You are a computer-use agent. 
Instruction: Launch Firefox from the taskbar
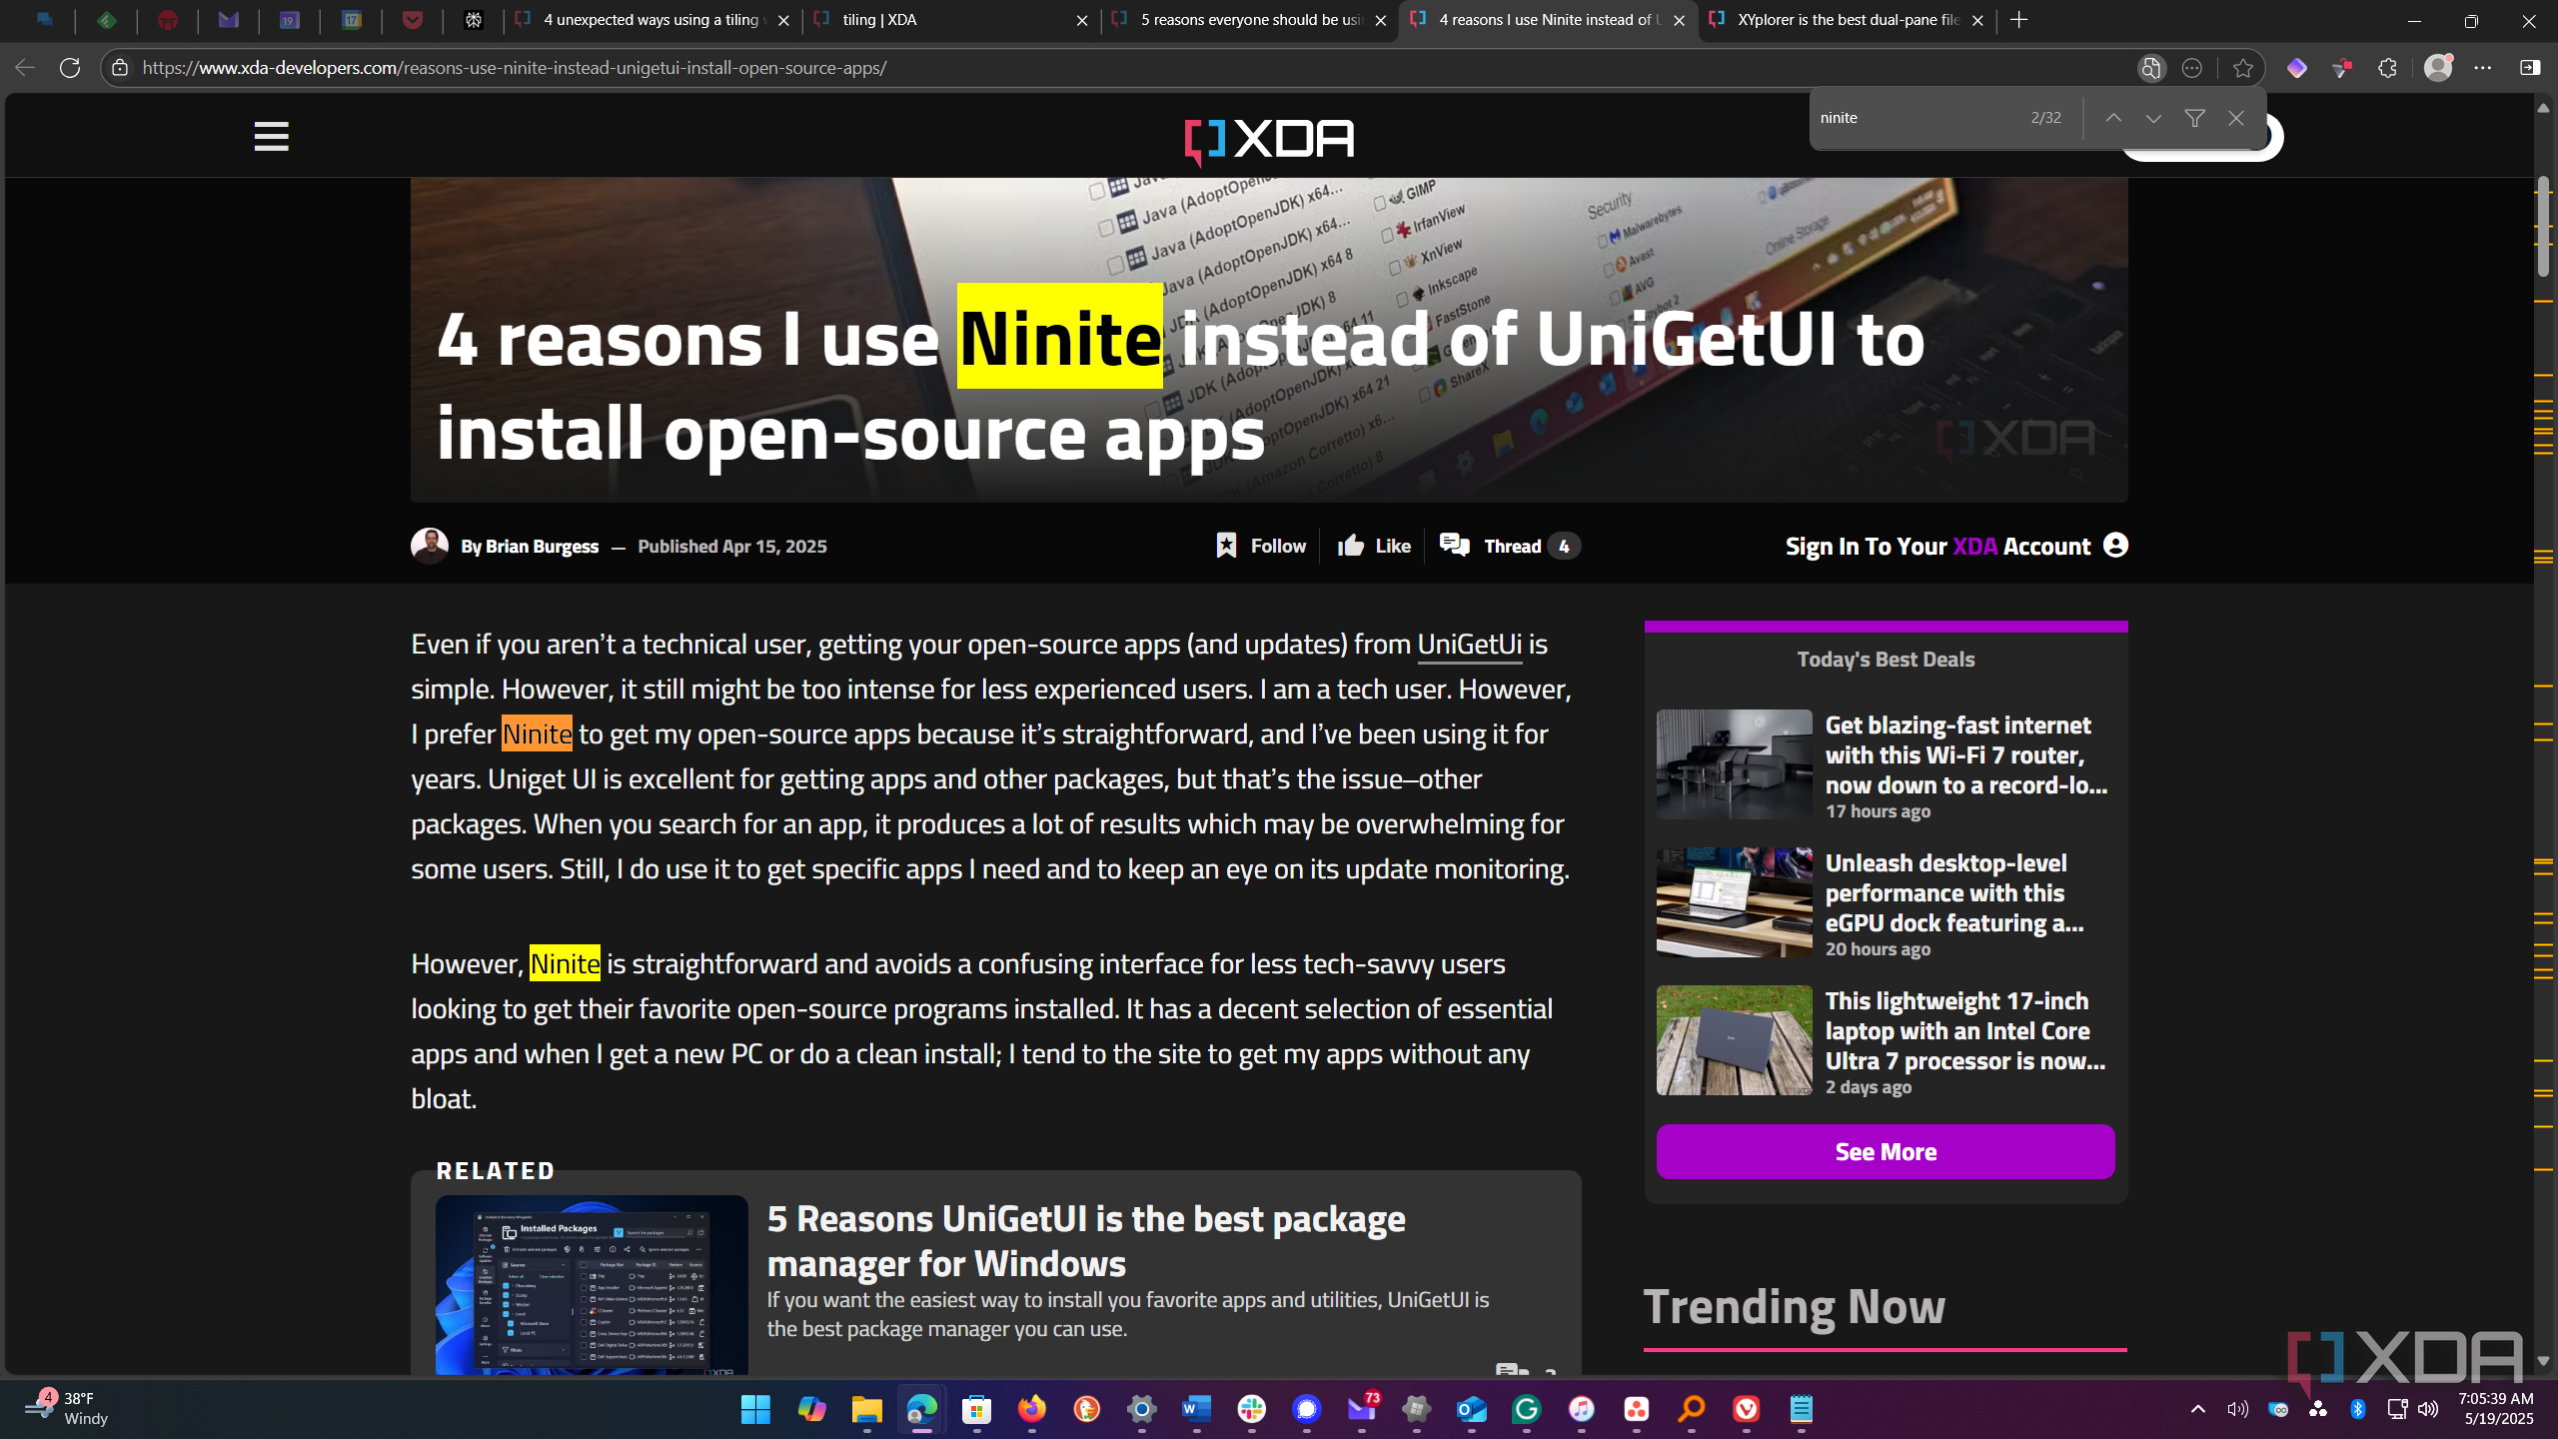pyautogui.click(x=1031, y=1409)
